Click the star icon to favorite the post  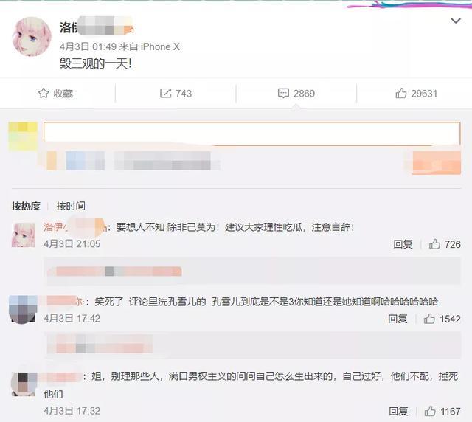coord(44,94)
